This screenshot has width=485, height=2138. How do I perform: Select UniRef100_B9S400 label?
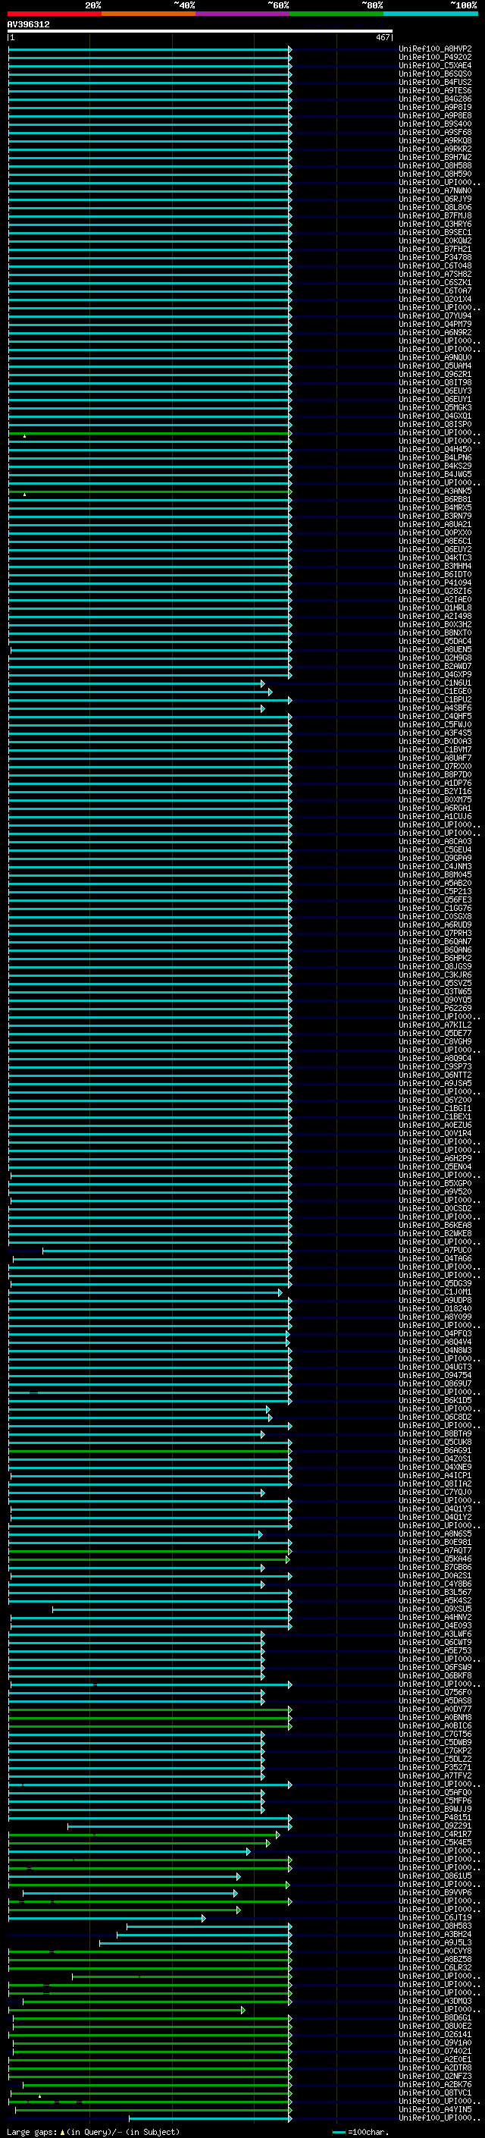[435, 124]
